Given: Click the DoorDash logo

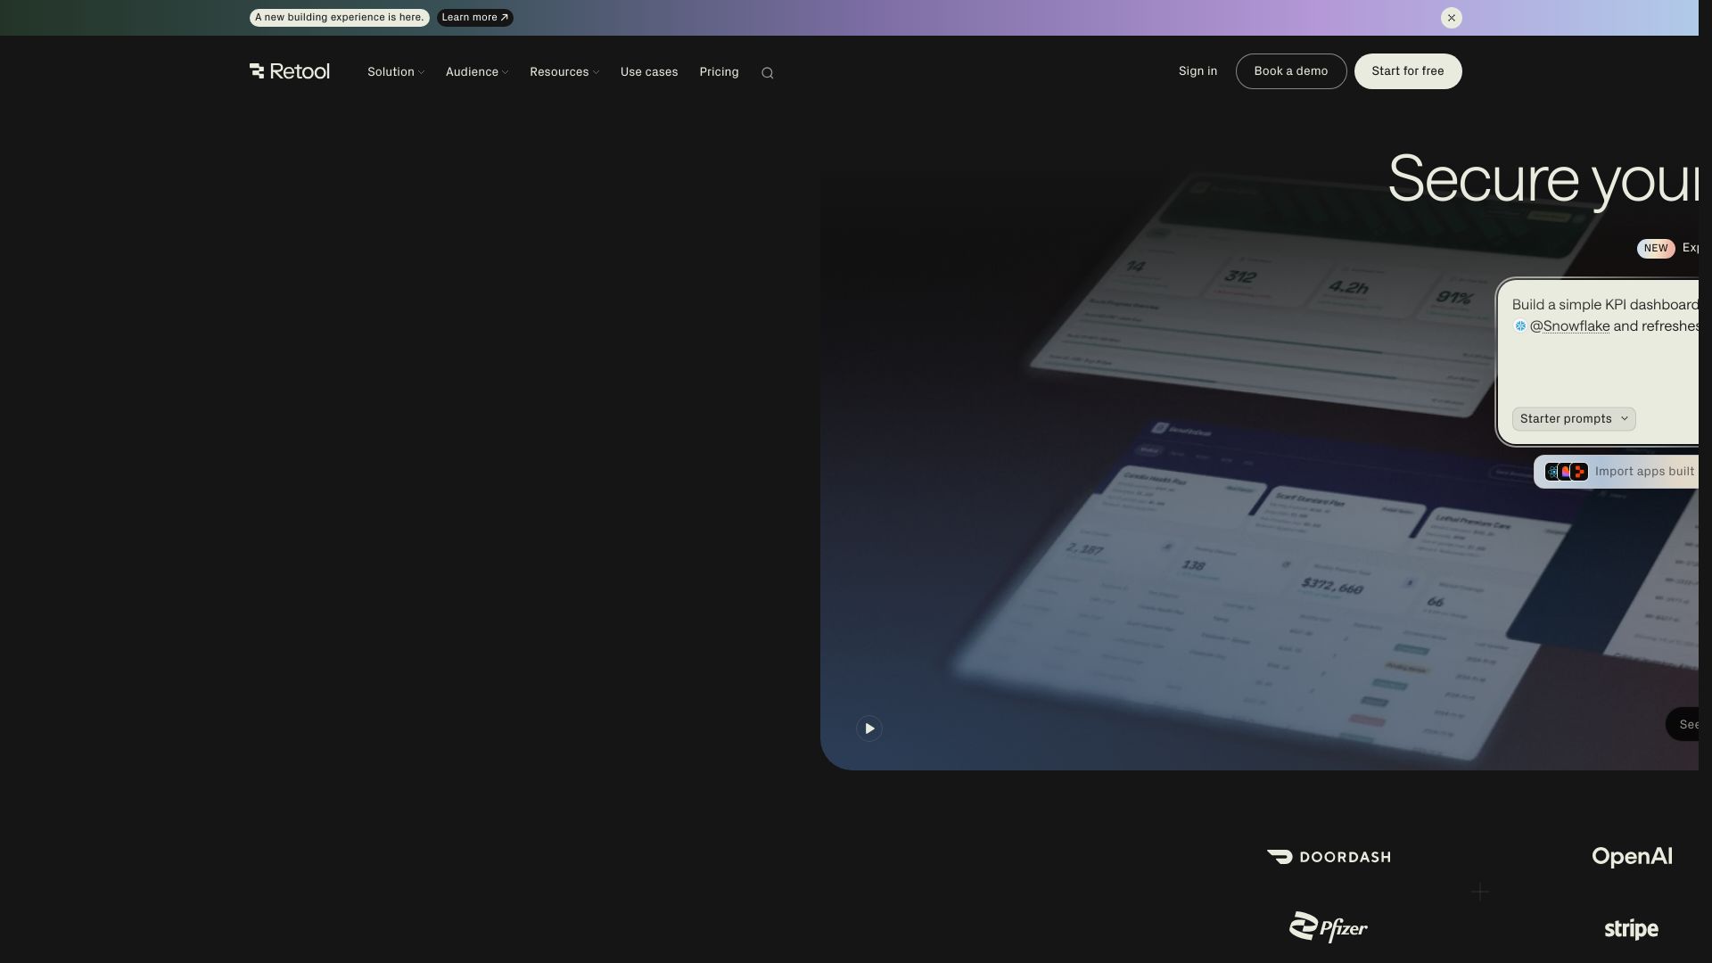Looking at the screenshot, I should [x=1329, y=857].
